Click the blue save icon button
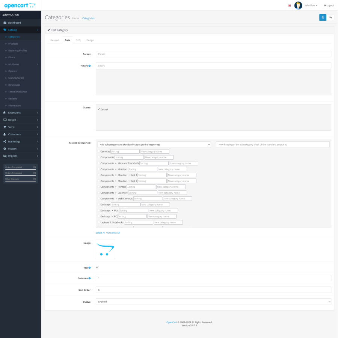The image size is (338, 338). [x=323, y=17]
